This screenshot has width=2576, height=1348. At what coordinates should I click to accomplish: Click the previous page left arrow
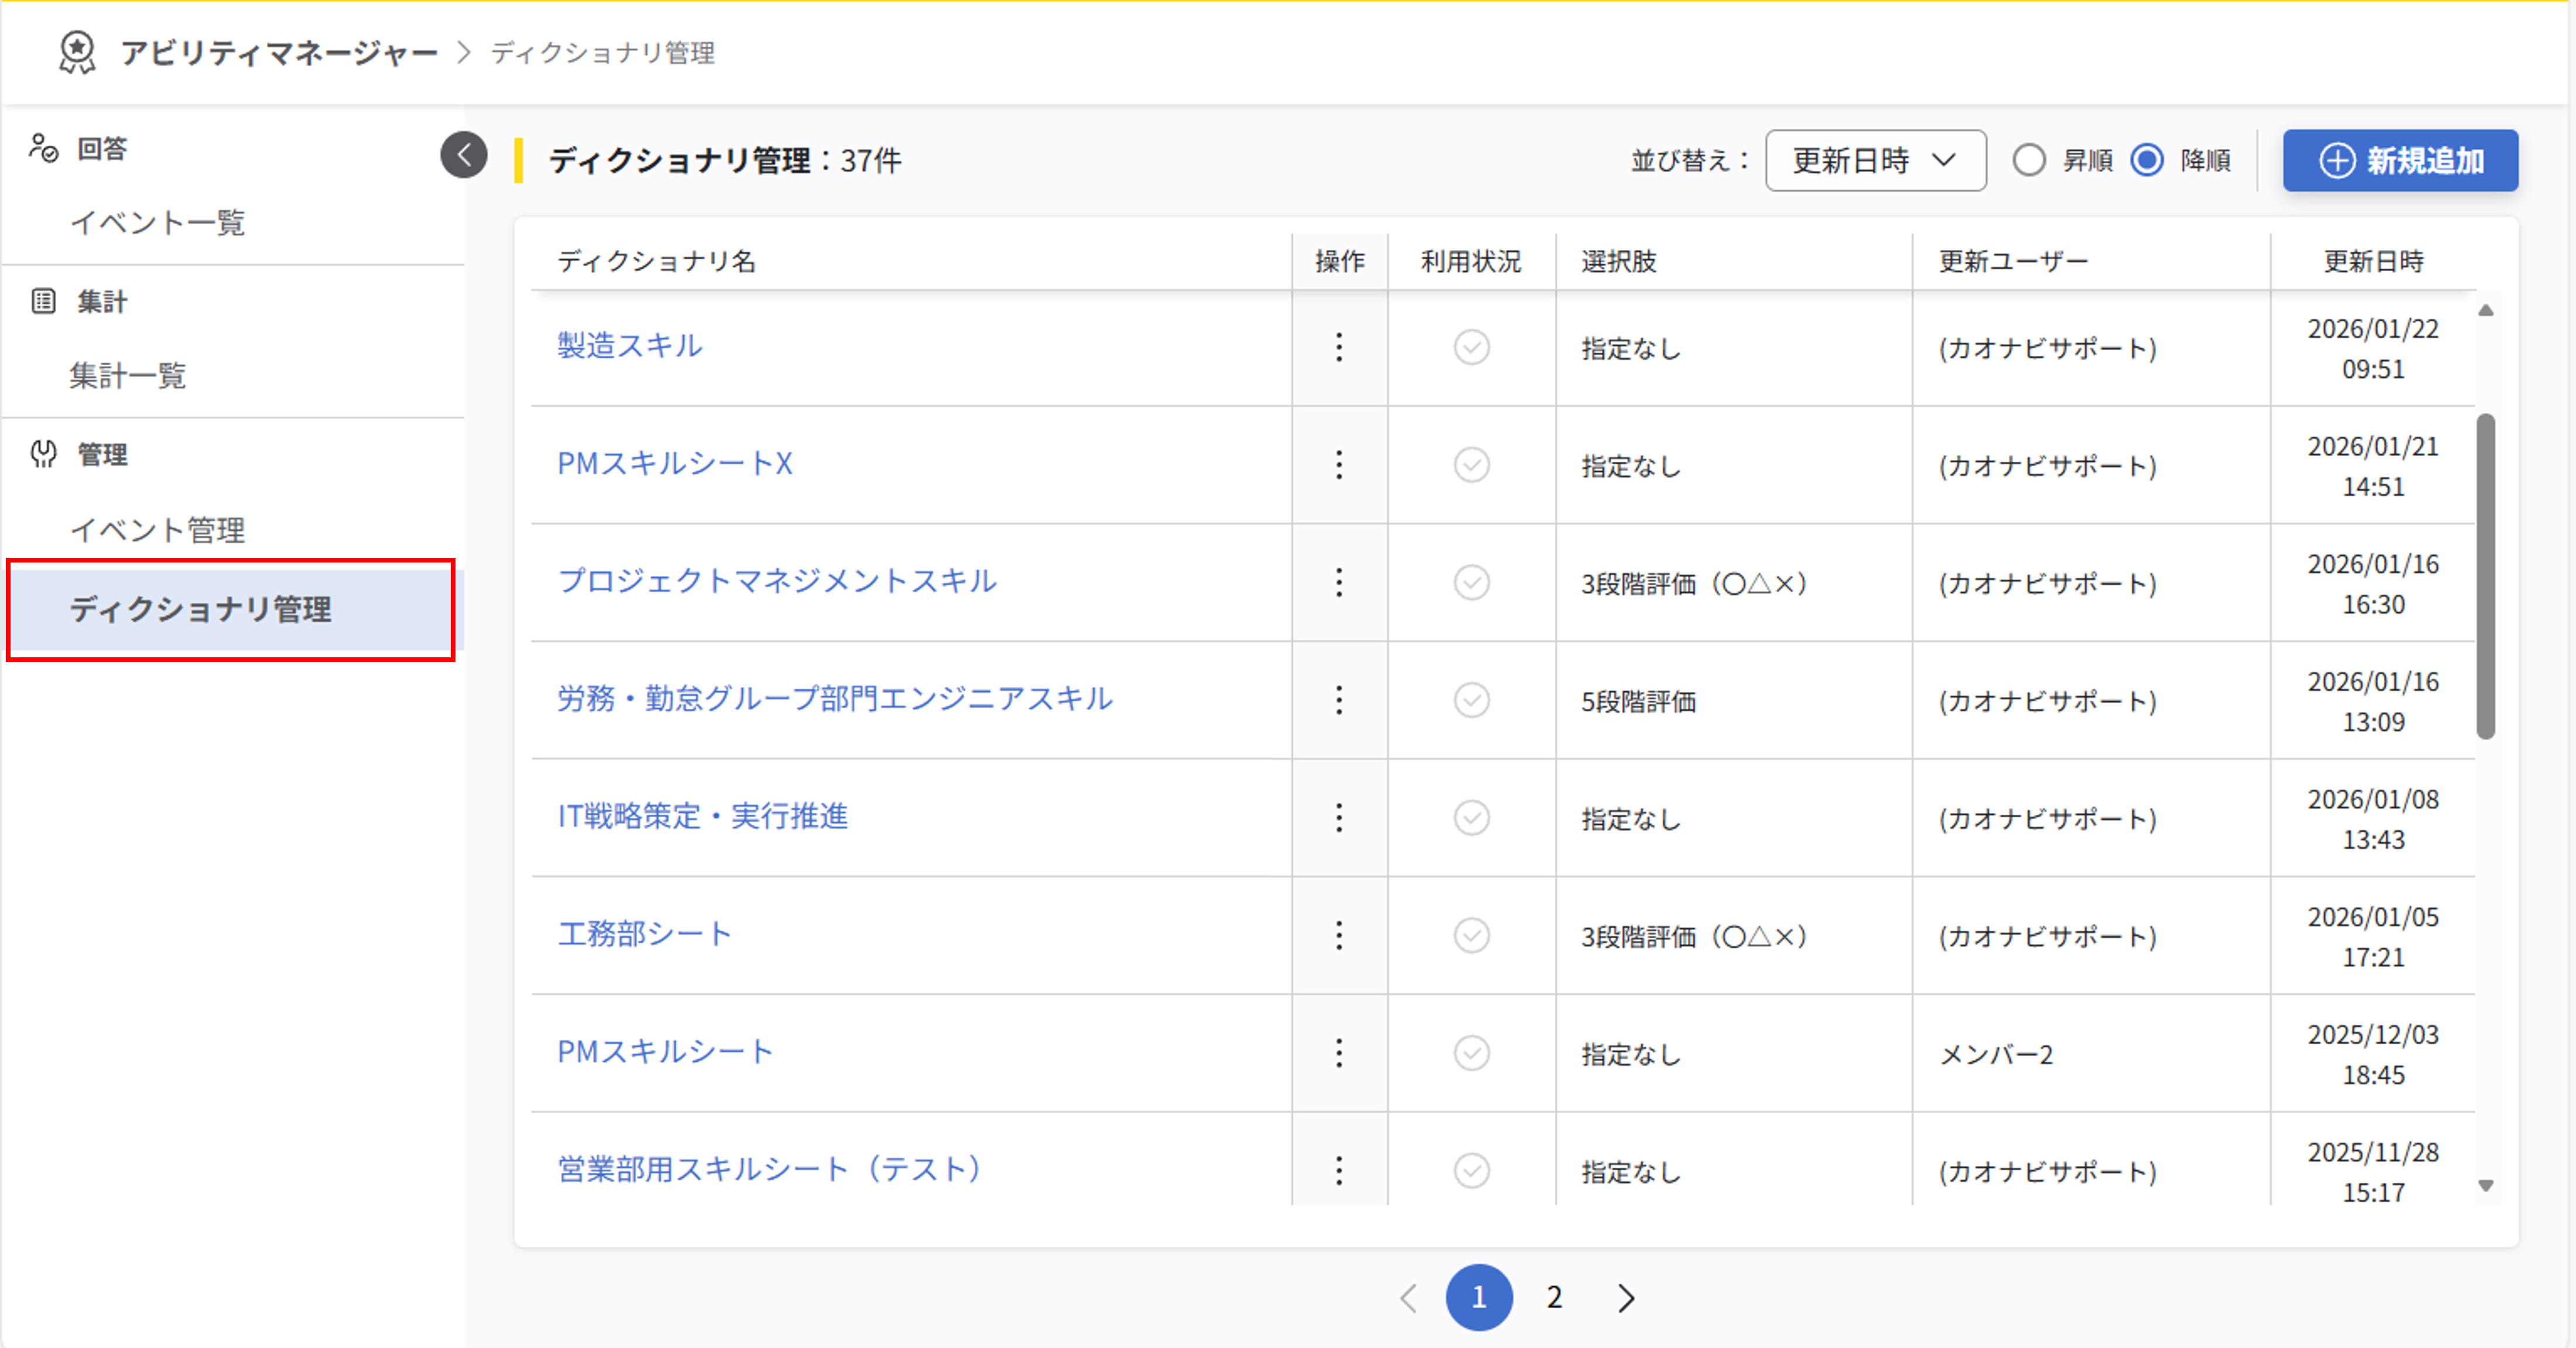coord(1408,1297)
